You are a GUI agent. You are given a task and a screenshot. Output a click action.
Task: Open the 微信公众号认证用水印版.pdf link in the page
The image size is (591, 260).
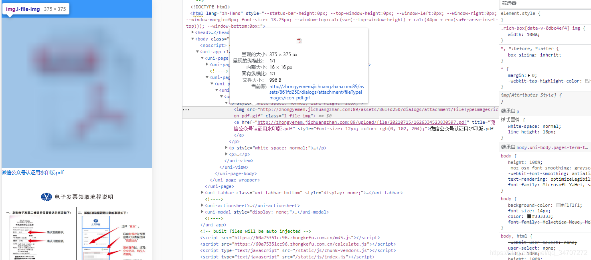point(33,173)
